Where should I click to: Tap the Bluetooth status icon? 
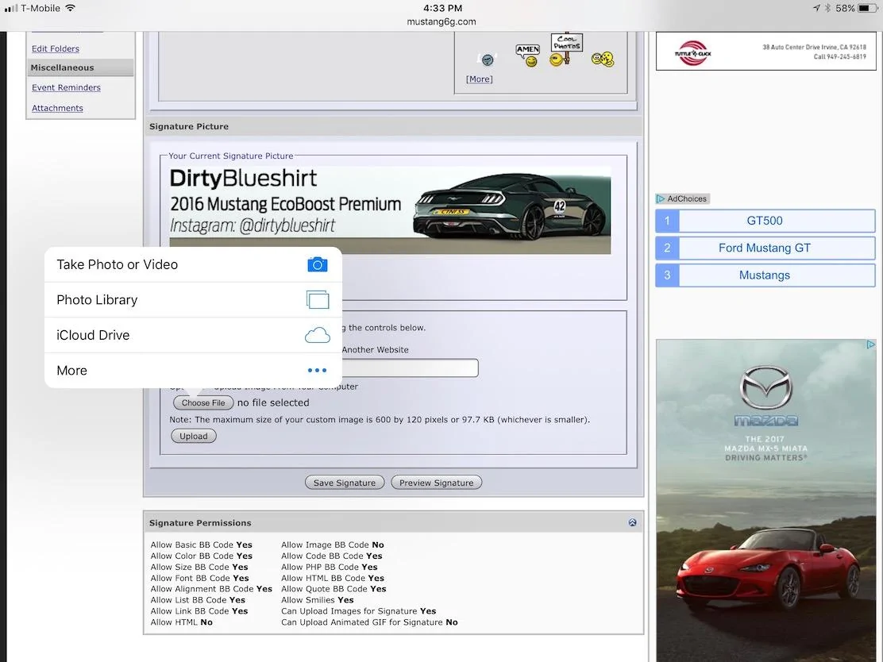827,9
